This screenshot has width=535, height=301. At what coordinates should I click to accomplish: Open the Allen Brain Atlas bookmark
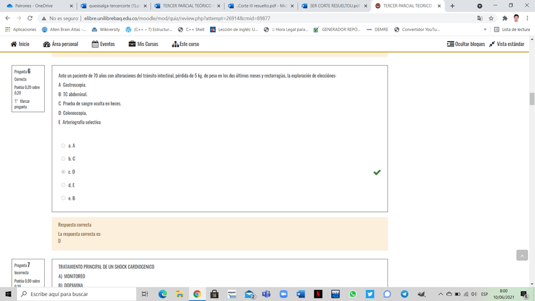click(64, 30)
